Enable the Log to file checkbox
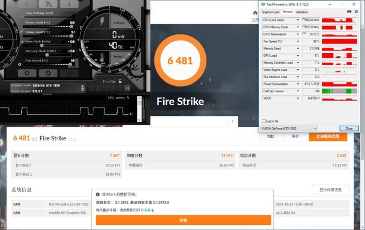 point(264,120)
